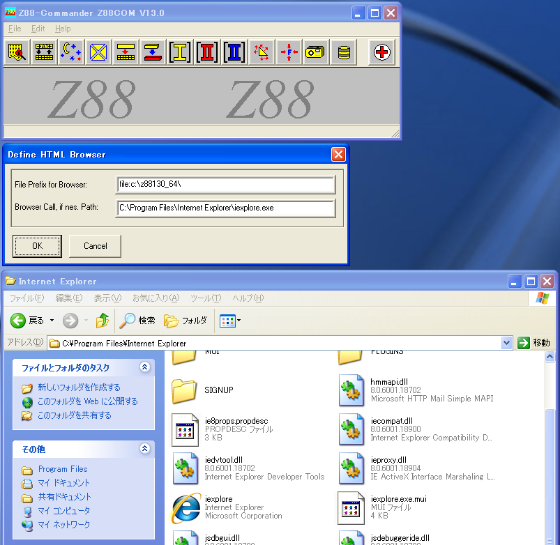Click the moon and stars icon in Z88 toolbar
Viewport: 560px width, 545px height.
point(71,52)
